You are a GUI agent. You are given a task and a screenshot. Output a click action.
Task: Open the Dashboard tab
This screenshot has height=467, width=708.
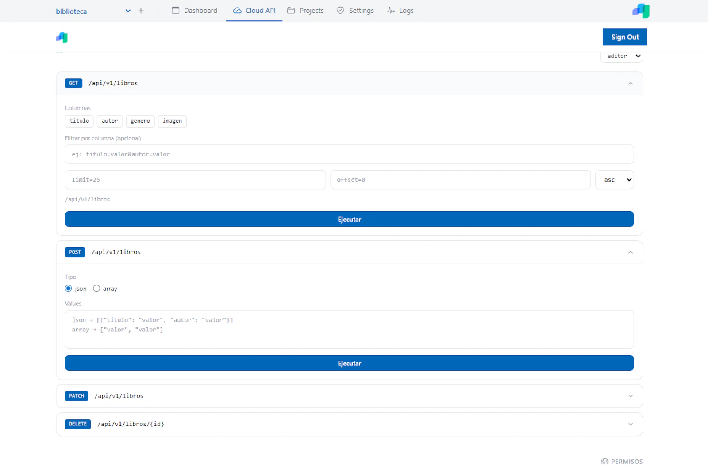pos(194,11)
